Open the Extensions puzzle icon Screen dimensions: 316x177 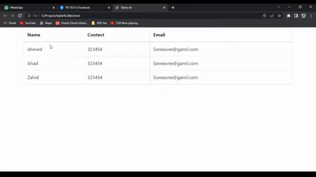[288, 16]
